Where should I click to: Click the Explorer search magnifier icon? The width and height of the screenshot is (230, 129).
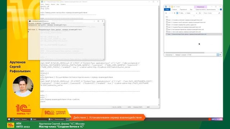219,13
